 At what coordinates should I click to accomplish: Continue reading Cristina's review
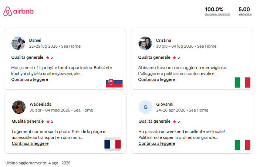156,79
